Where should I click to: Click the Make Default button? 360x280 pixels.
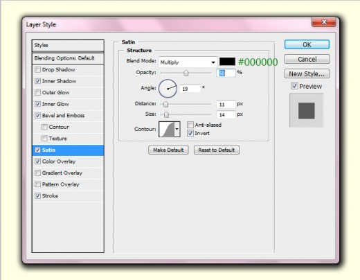168,150
